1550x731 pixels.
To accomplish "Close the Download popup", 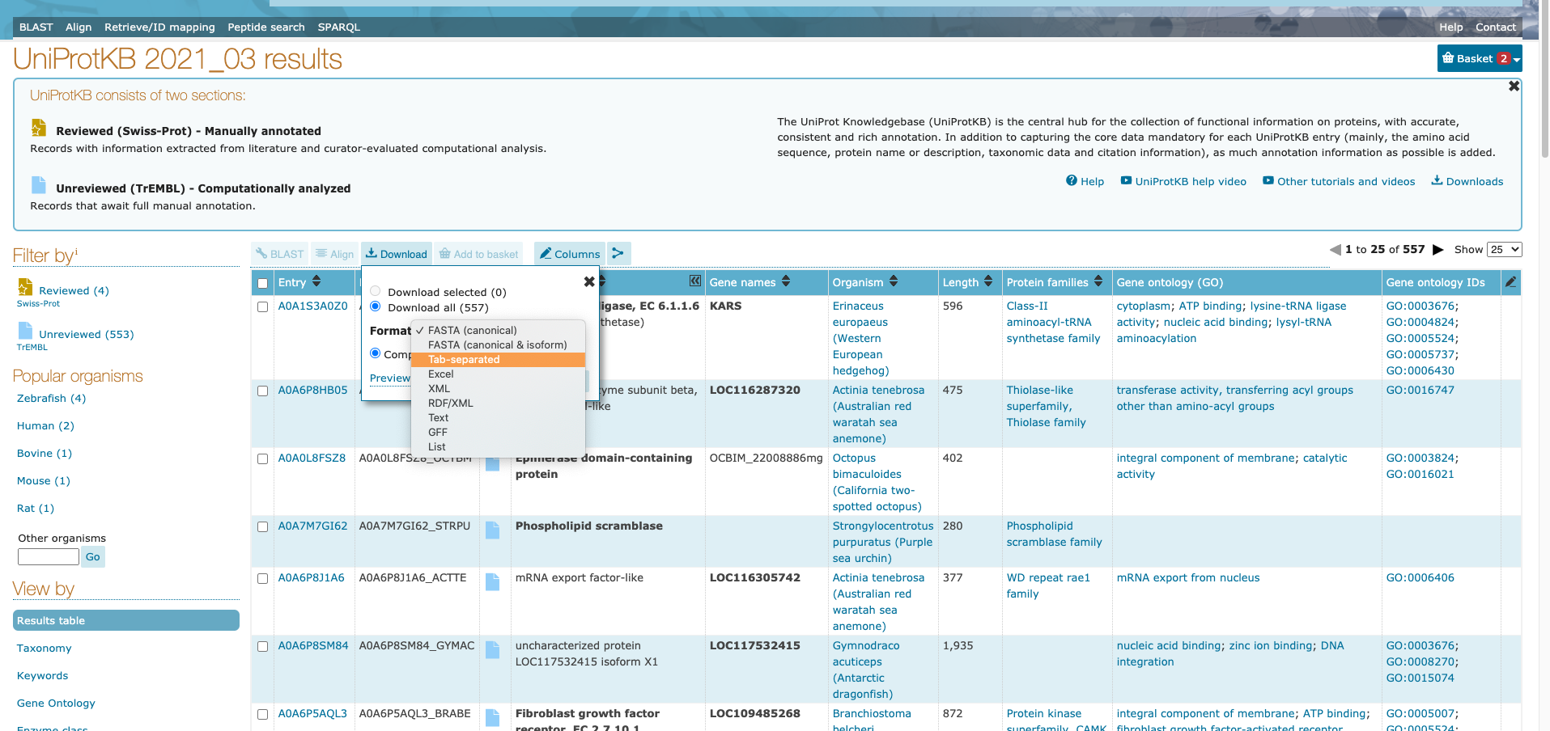I will tap(589, 281).
